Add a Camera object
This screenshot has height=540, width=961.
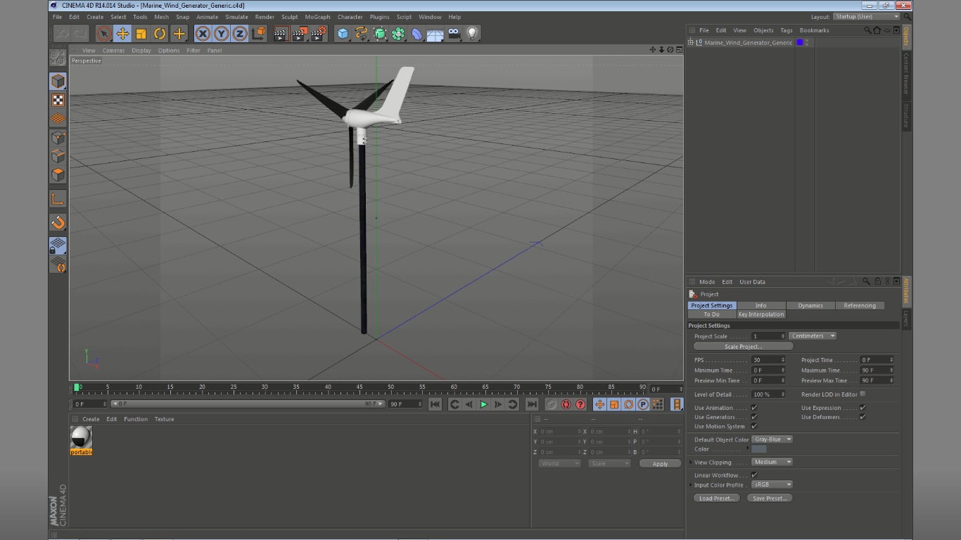pyautogui.click(x=454, y=33)
